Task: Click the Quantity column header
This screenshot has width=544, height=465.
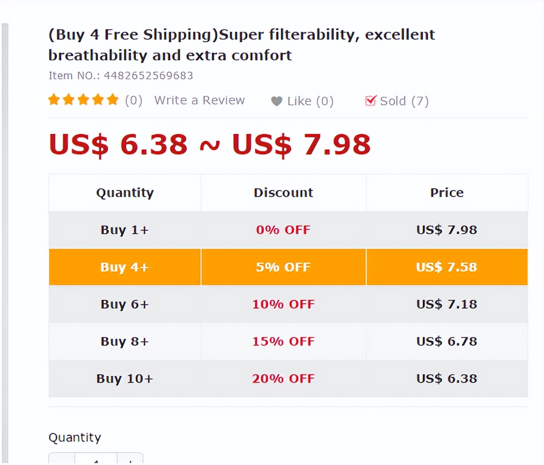Action: (124, 192)
